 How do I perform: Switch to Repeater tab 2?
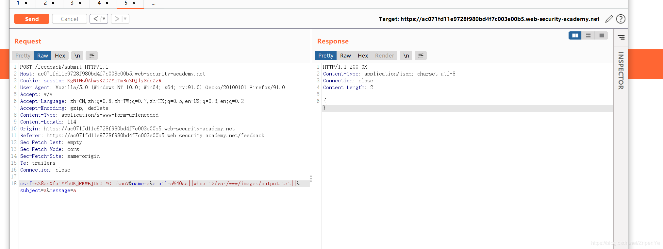(45, 3)
